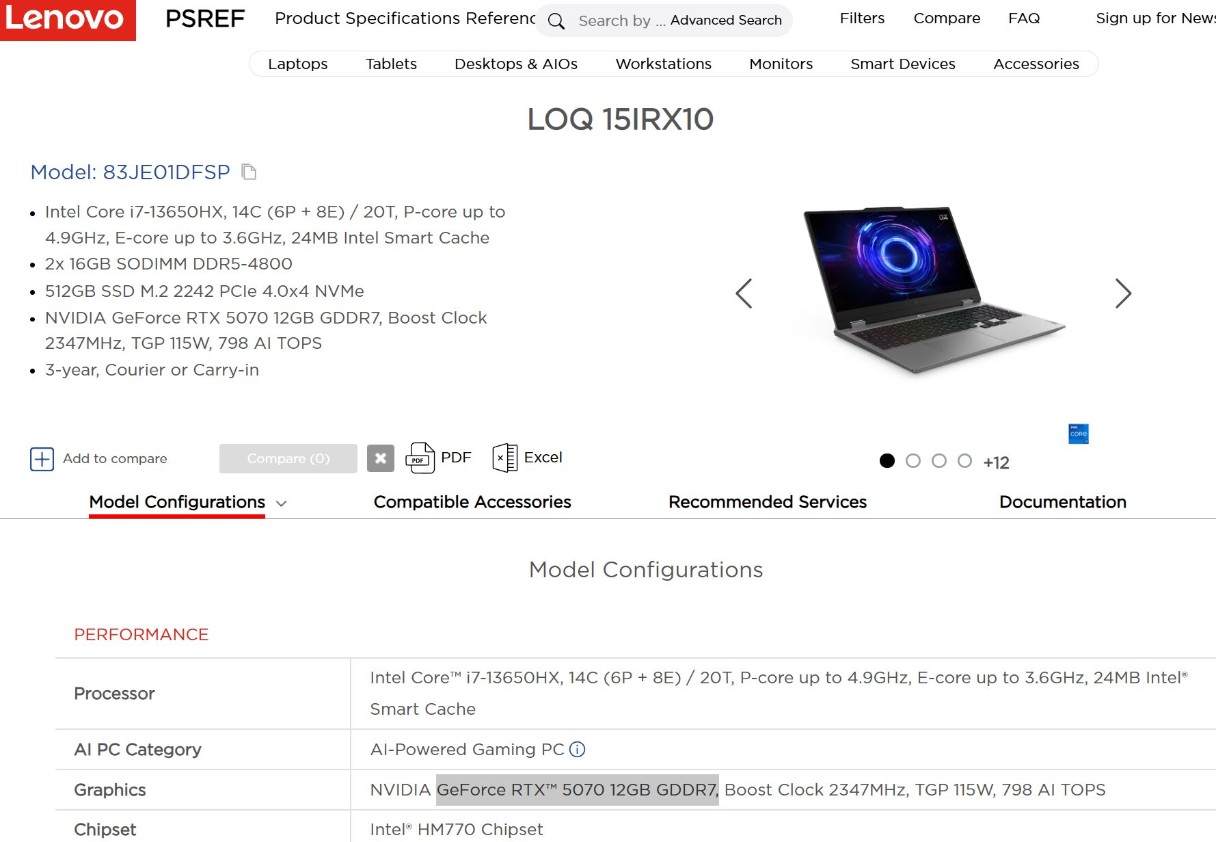Viewport: 1216px width, 842px height.
Task: Click the Add to compare label
Action: click(115, 458)
